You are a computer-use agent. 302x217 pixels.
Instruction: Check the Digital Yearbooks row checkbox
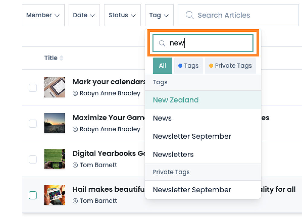click(x=33, y=159)
